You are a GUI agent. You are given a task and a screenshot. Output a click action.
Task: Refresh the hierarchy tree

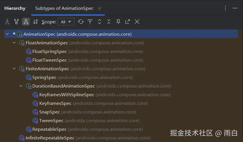click(81, 22)
